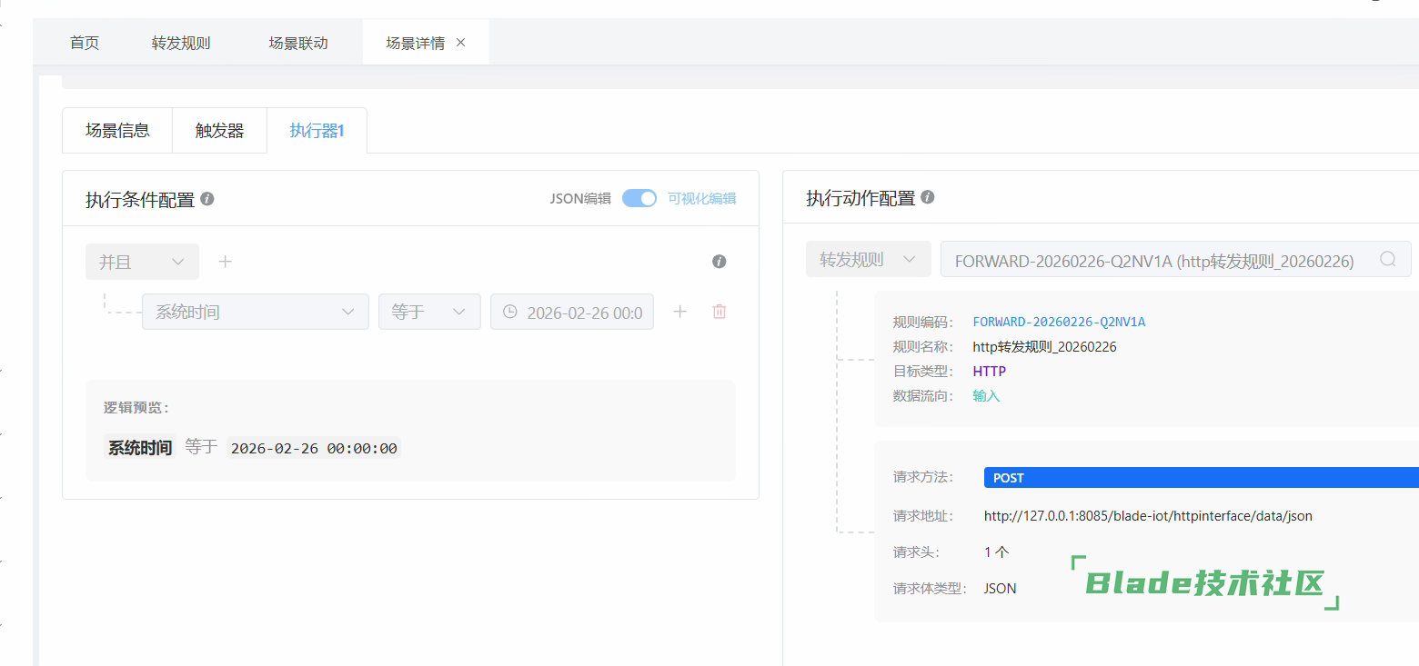Click the info icon at right of condition group
The image size is (1419, 666).
click(x=719, y=262)
